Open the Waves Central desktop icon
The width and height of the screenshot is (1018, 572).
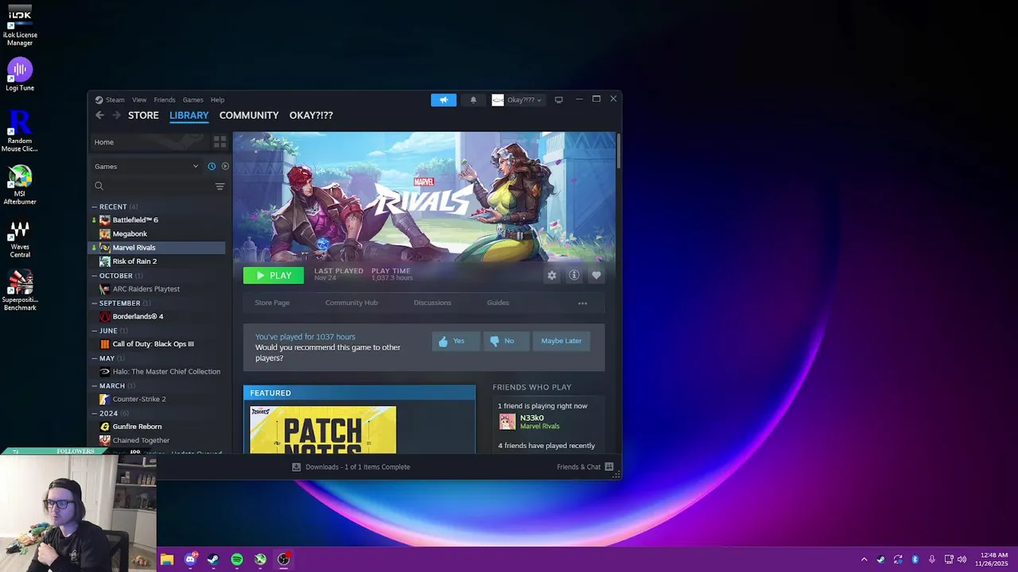tap(20, 238)
